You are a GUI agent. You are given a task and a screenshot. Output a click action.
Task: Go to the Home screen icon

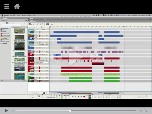pos(17,6)
